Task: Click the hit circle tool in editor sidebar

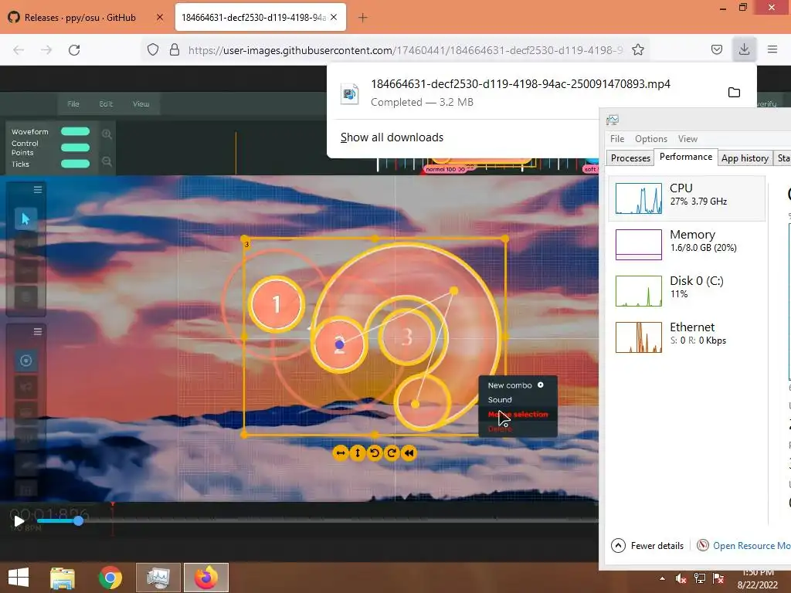Action: pos(25,361)
